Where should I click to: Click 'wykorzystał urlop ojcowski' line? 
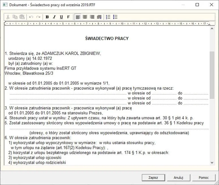[35, 158]
